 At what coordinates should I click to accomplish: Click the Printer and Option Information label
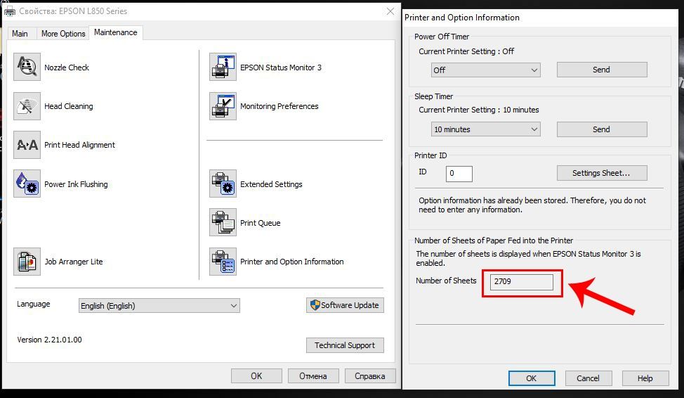pyautogui.click(x=292, y=262)
